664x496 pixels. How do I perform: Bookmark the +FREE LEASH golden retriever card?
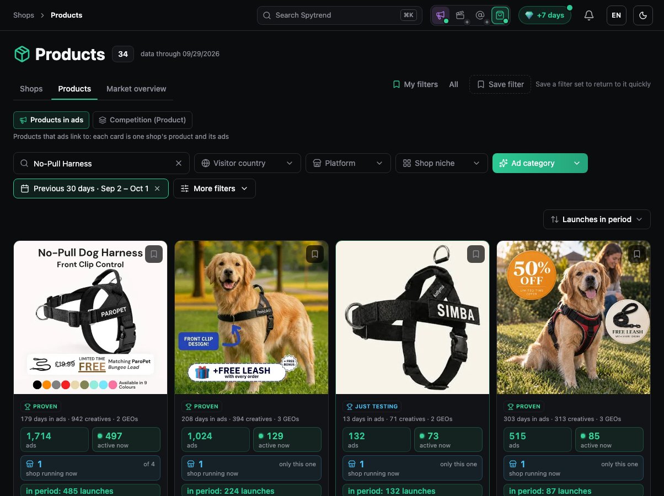coord(315,254)
